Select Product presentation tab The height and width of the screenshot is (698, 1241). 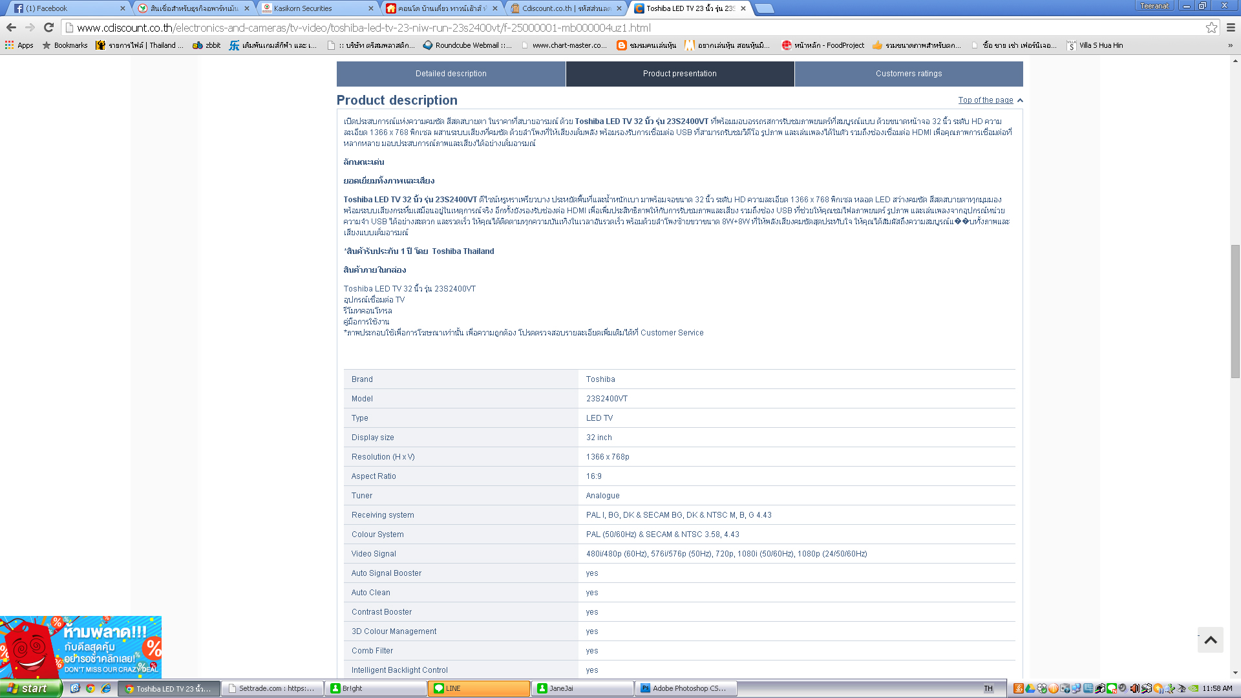tap(679, 74)
